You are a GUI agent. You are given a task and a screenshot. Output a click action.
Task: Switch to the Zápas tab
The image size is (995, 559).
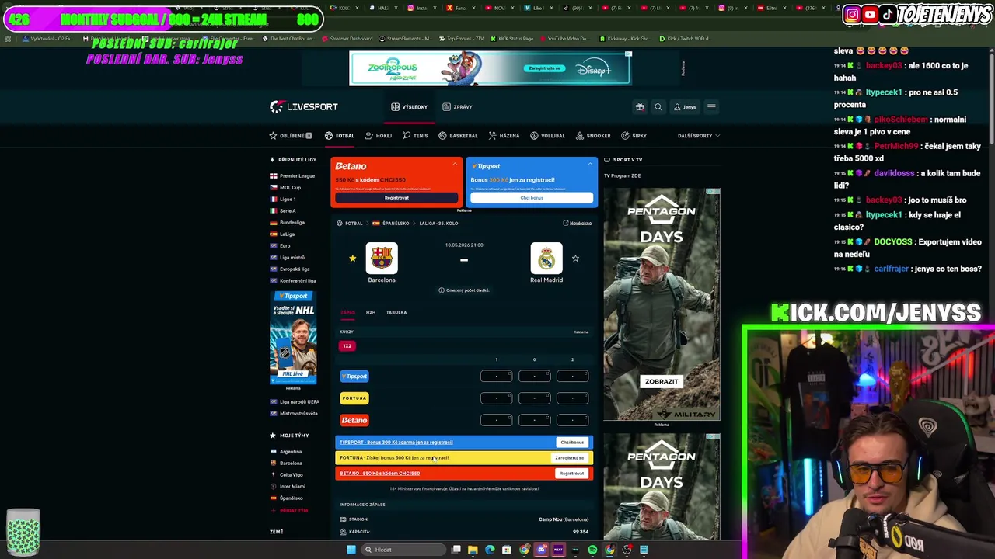pyautogui.click(x=347, y=313)
